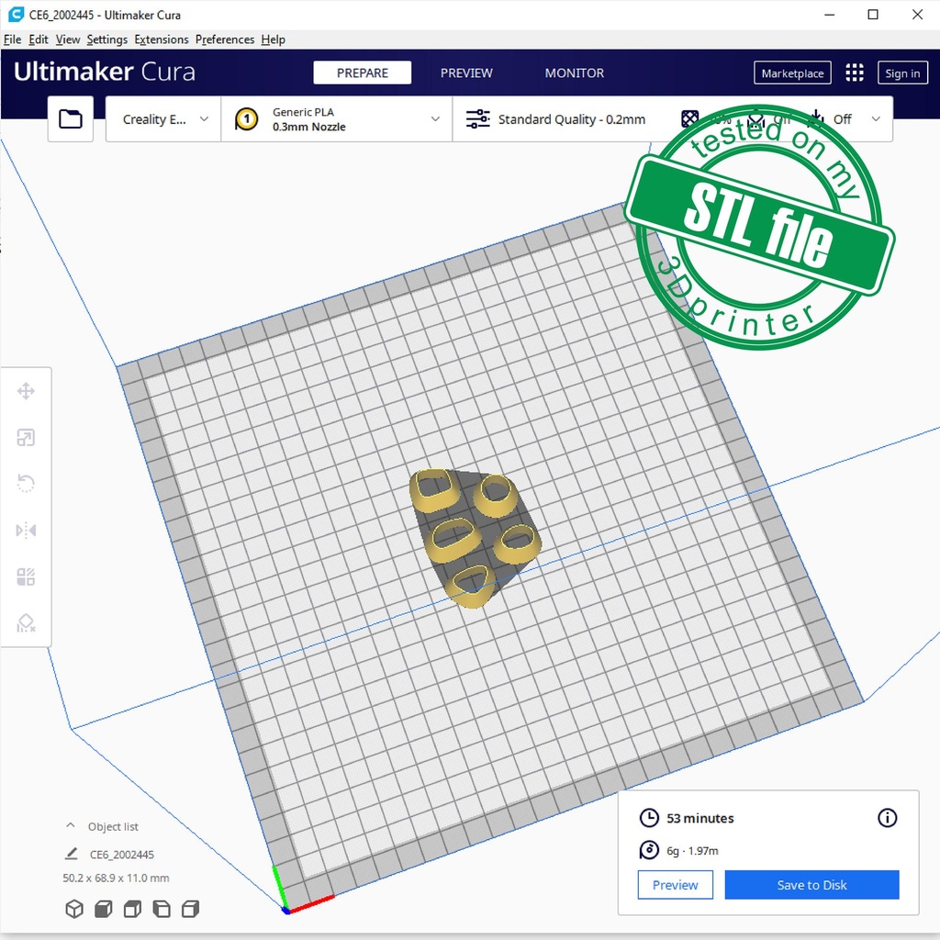Select the Move tool
Screen dimensions: 940x940
[26, 392]
